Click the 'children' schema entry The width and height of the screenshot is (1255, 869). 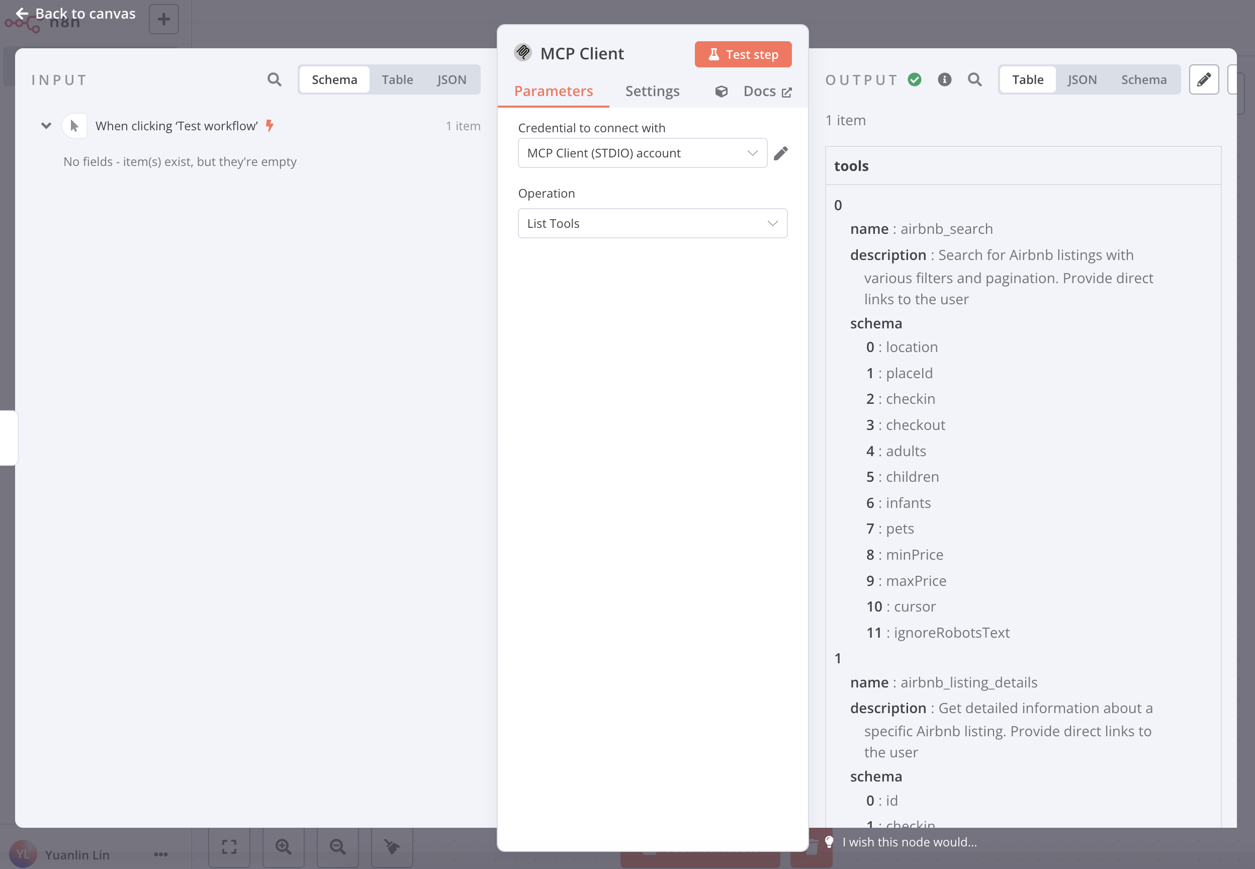tap(912, 476)
